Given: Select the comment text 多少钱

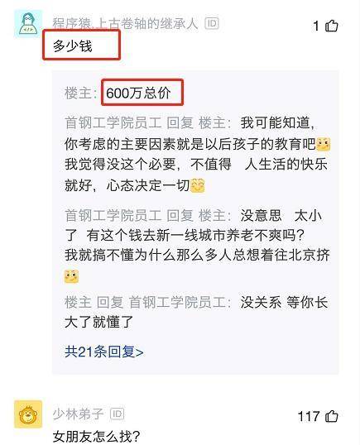Looking at the screenshot, I should (73, 45).
